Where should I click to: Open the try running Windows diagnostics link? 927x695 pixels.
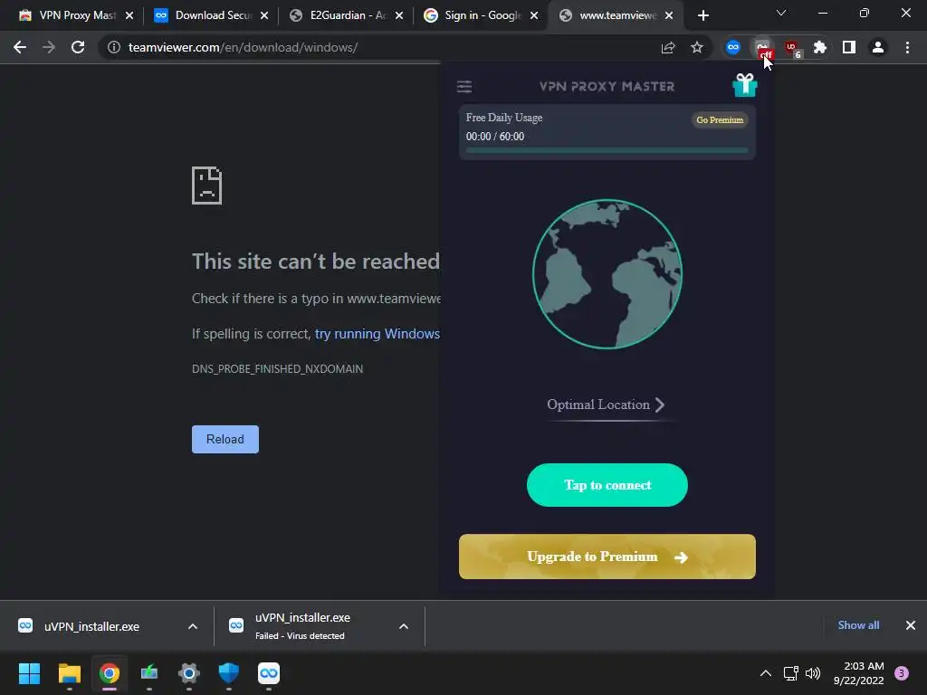click(x=377, y=334)
